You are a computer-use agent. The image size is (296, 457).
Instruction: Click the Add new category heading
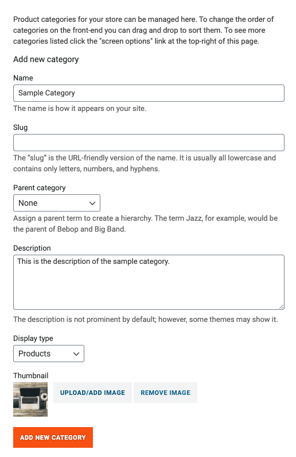point(46,59)
